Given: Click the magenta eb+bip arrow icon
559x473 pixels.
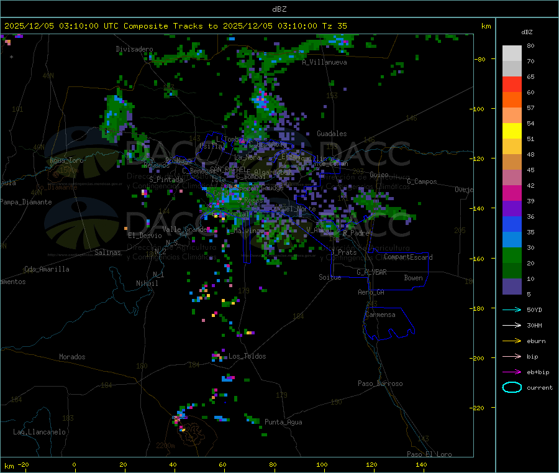Looking at the screenshot, I should pyautogui.click(x=512, y=372).
